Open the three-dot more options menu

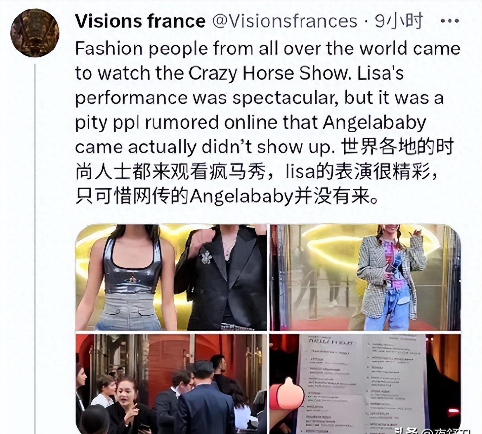tap(450, 21)
